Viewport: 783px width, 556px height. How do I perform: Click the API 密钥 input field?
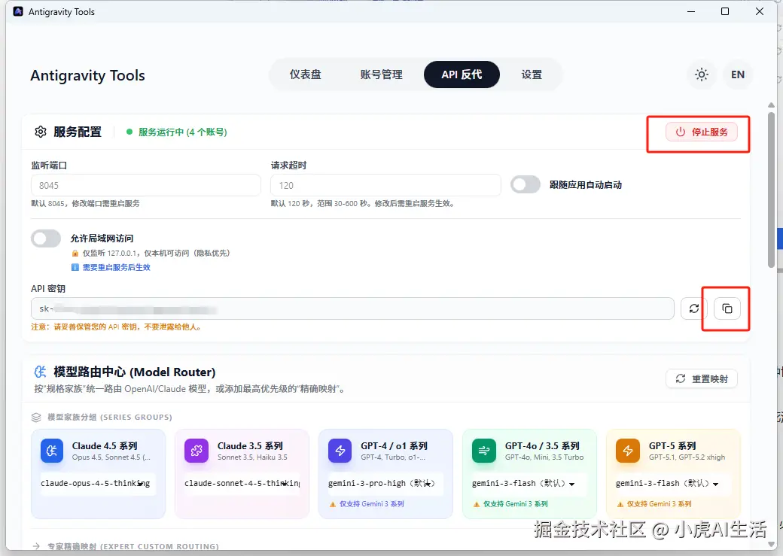(x=352, y=308)
